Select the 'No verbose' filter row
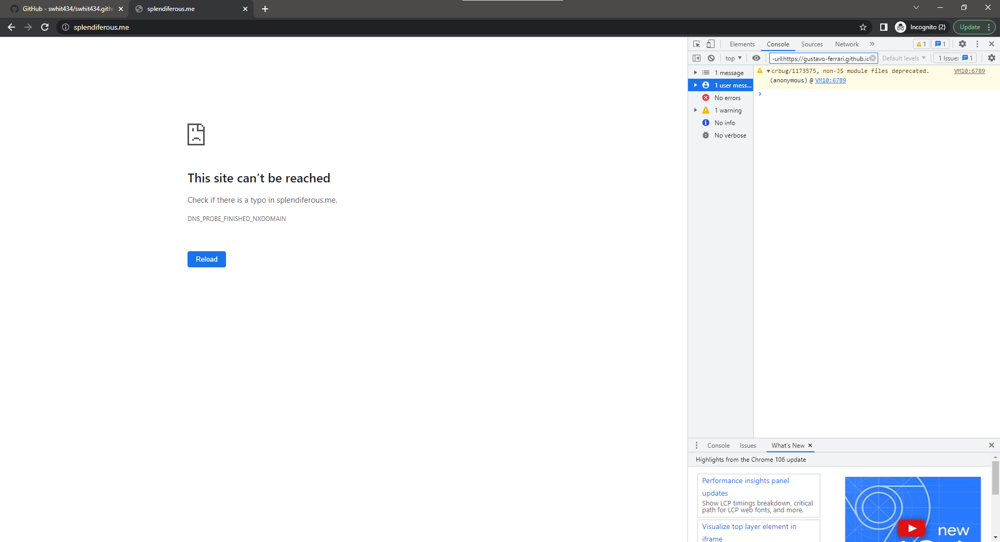Image resolution: width=1000 pixels, height=542 pixels. click(x=720, y=135)
